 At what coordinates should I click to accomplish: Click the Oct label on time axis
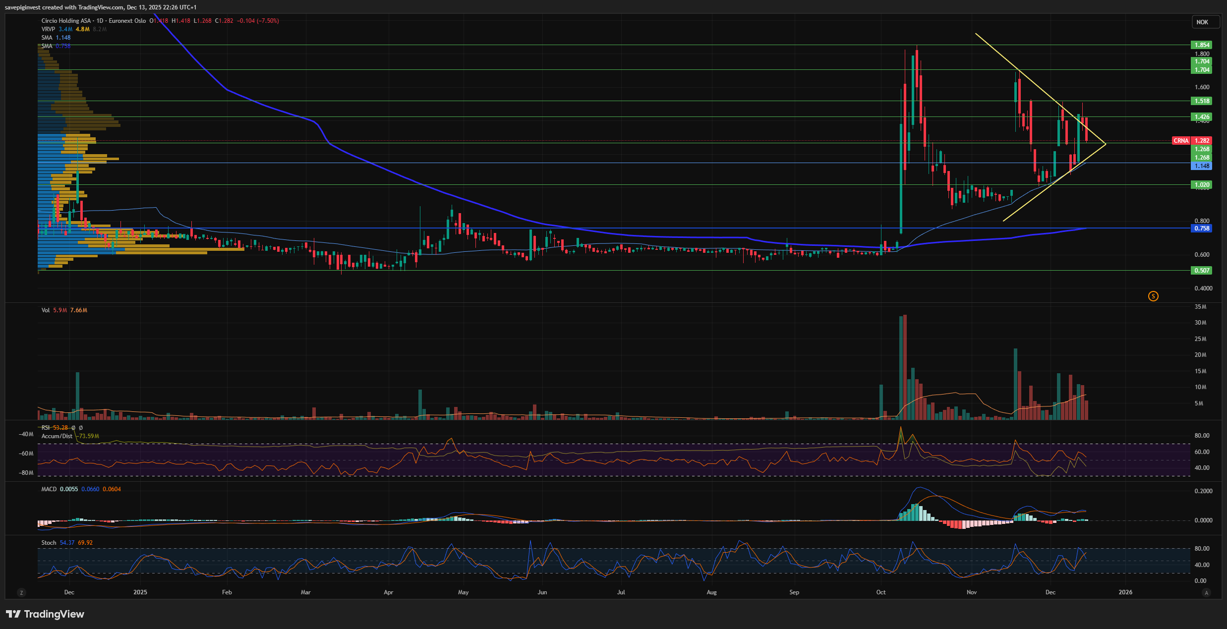pos(881,592)
